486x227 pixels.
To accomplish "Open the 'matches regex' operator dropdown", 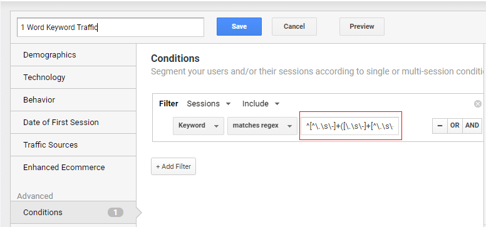I will [x=262, y=126].
